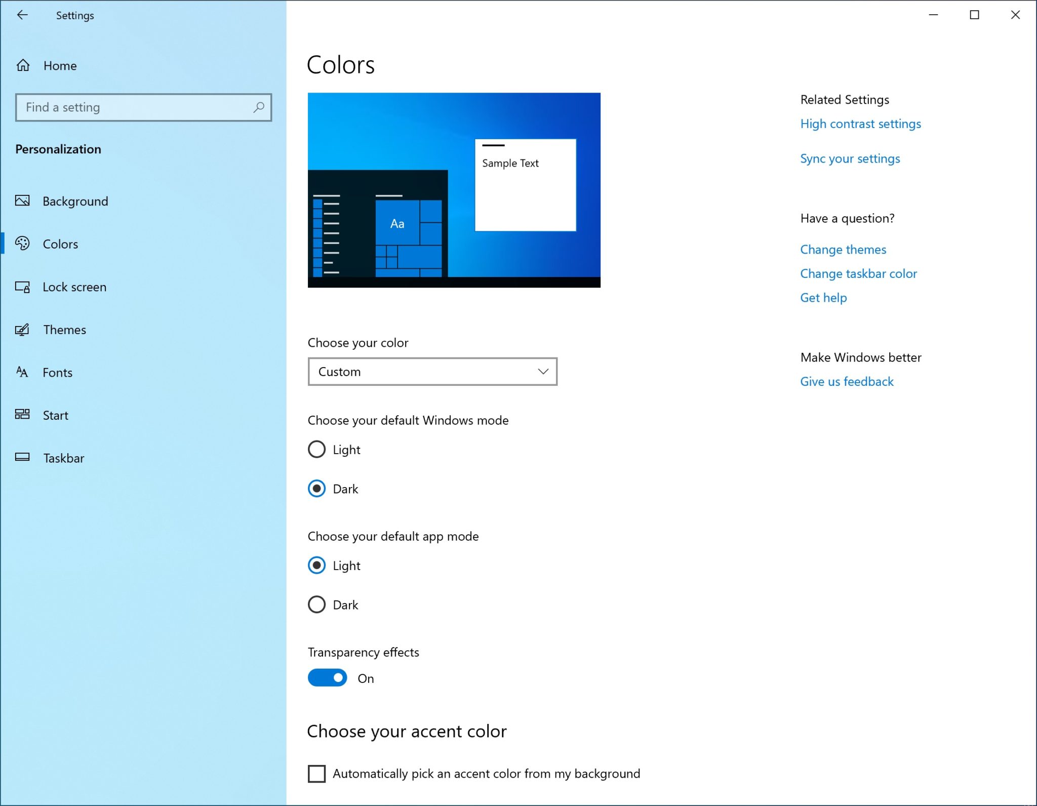Toggle transparency effects on or off
The image size is (1037, 806).
tap(328, 678)
